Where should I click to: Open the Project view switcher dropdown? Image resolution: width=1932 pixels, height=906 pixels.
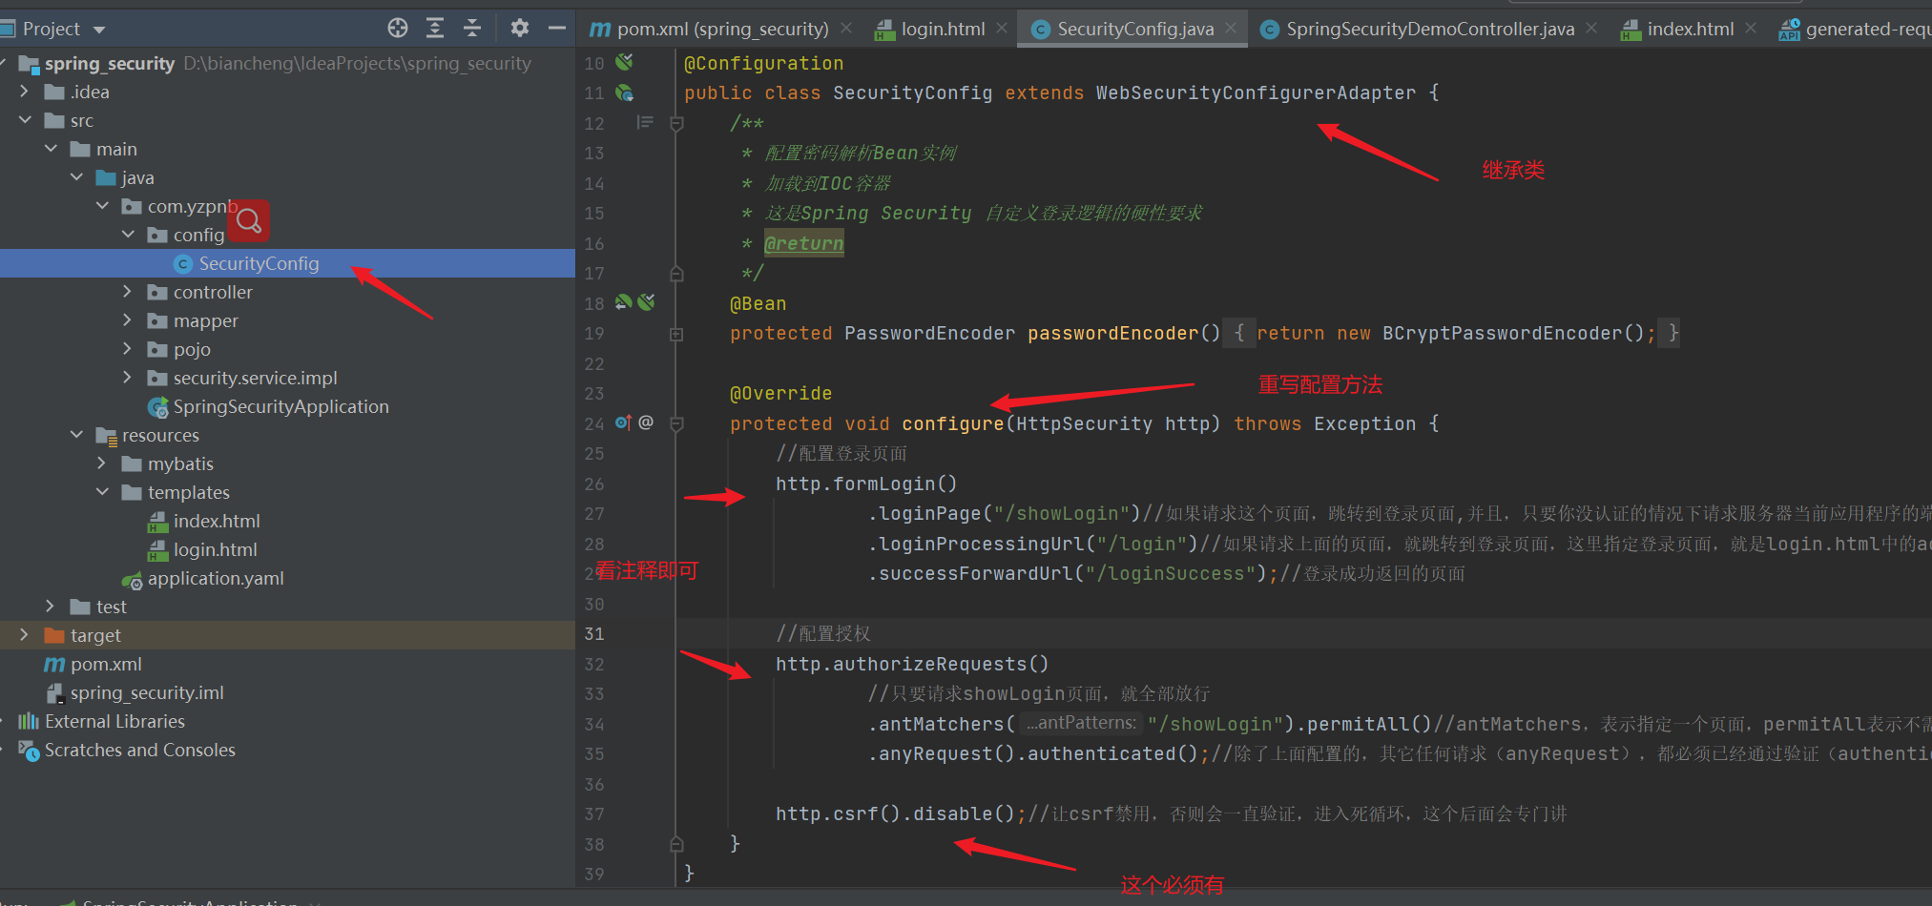pyautogui.click(x=98, y=28)
